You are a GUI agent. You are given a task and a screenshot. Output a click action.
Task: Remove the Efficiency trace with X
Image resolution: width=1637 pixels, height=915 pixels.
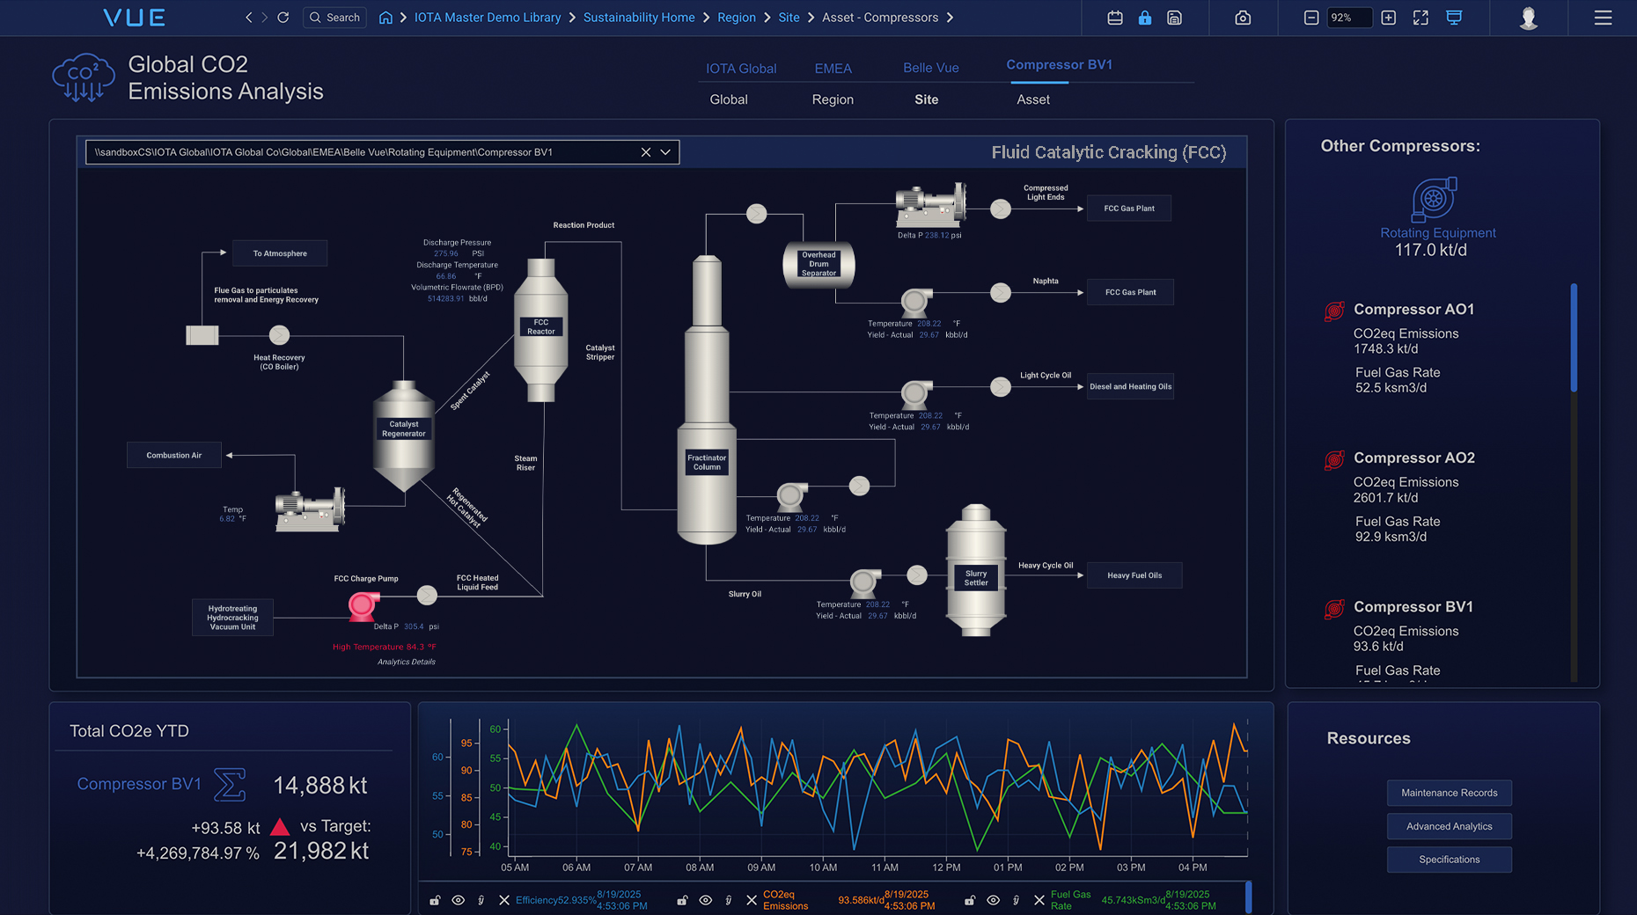coord(504,900)
